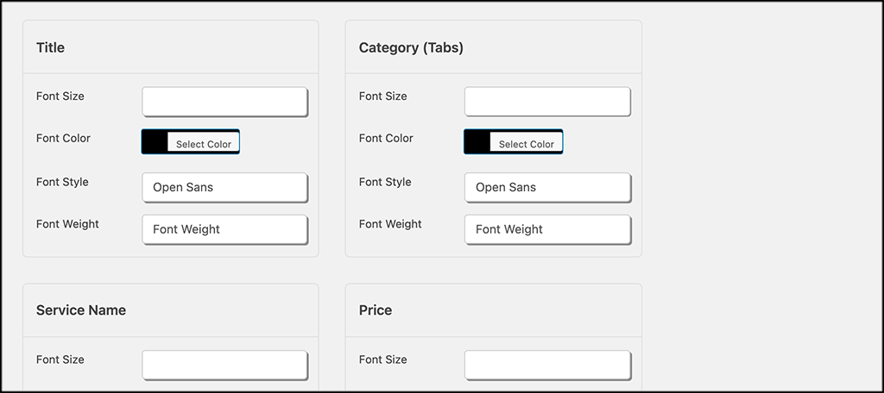Expand Category (Tabs) Font Weight dropdown
The height and width of the screenshot is (393, 884).
547,229
